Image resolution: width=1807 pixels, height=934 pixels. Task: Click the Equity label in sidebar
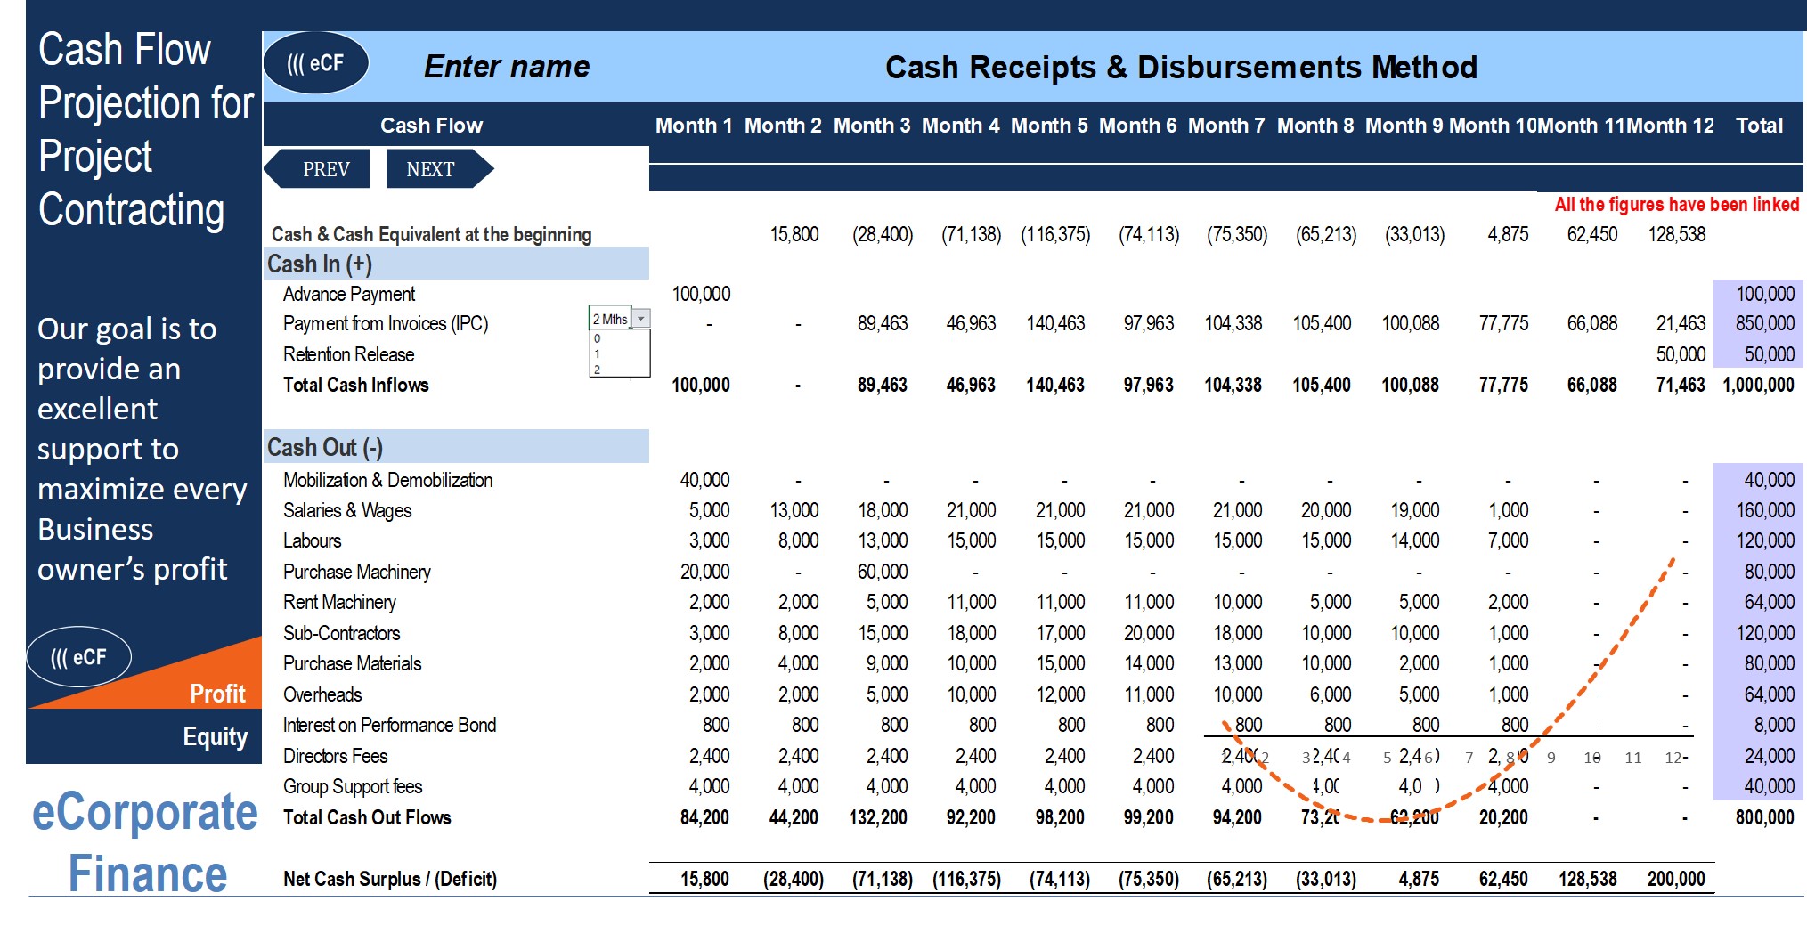(x=215, y=736)
